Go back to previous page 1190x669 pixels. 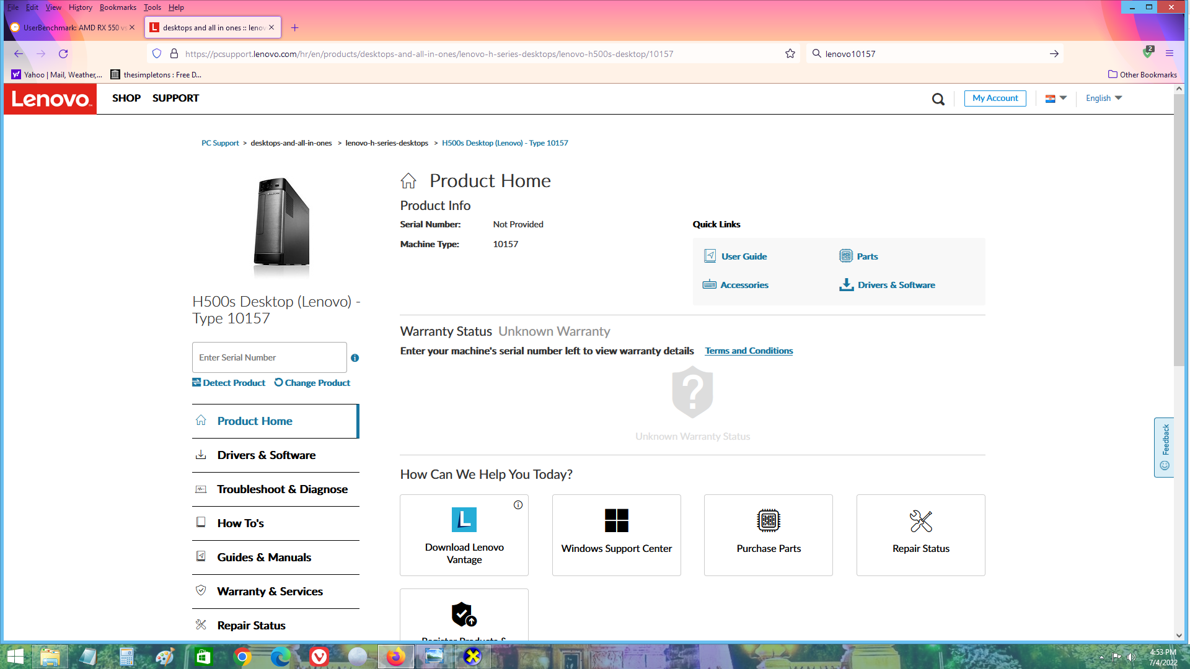coord(19,54)
